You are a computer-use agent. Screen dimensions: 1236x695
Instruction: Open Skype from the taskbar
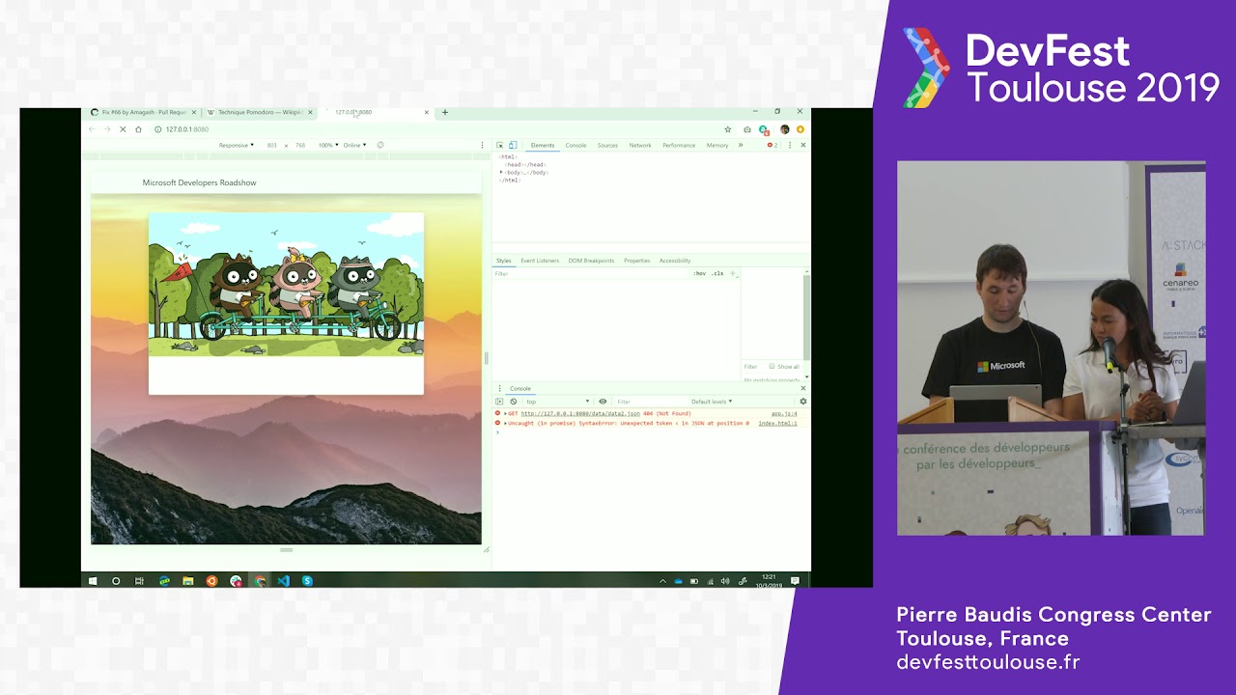[x=307, y=581]
